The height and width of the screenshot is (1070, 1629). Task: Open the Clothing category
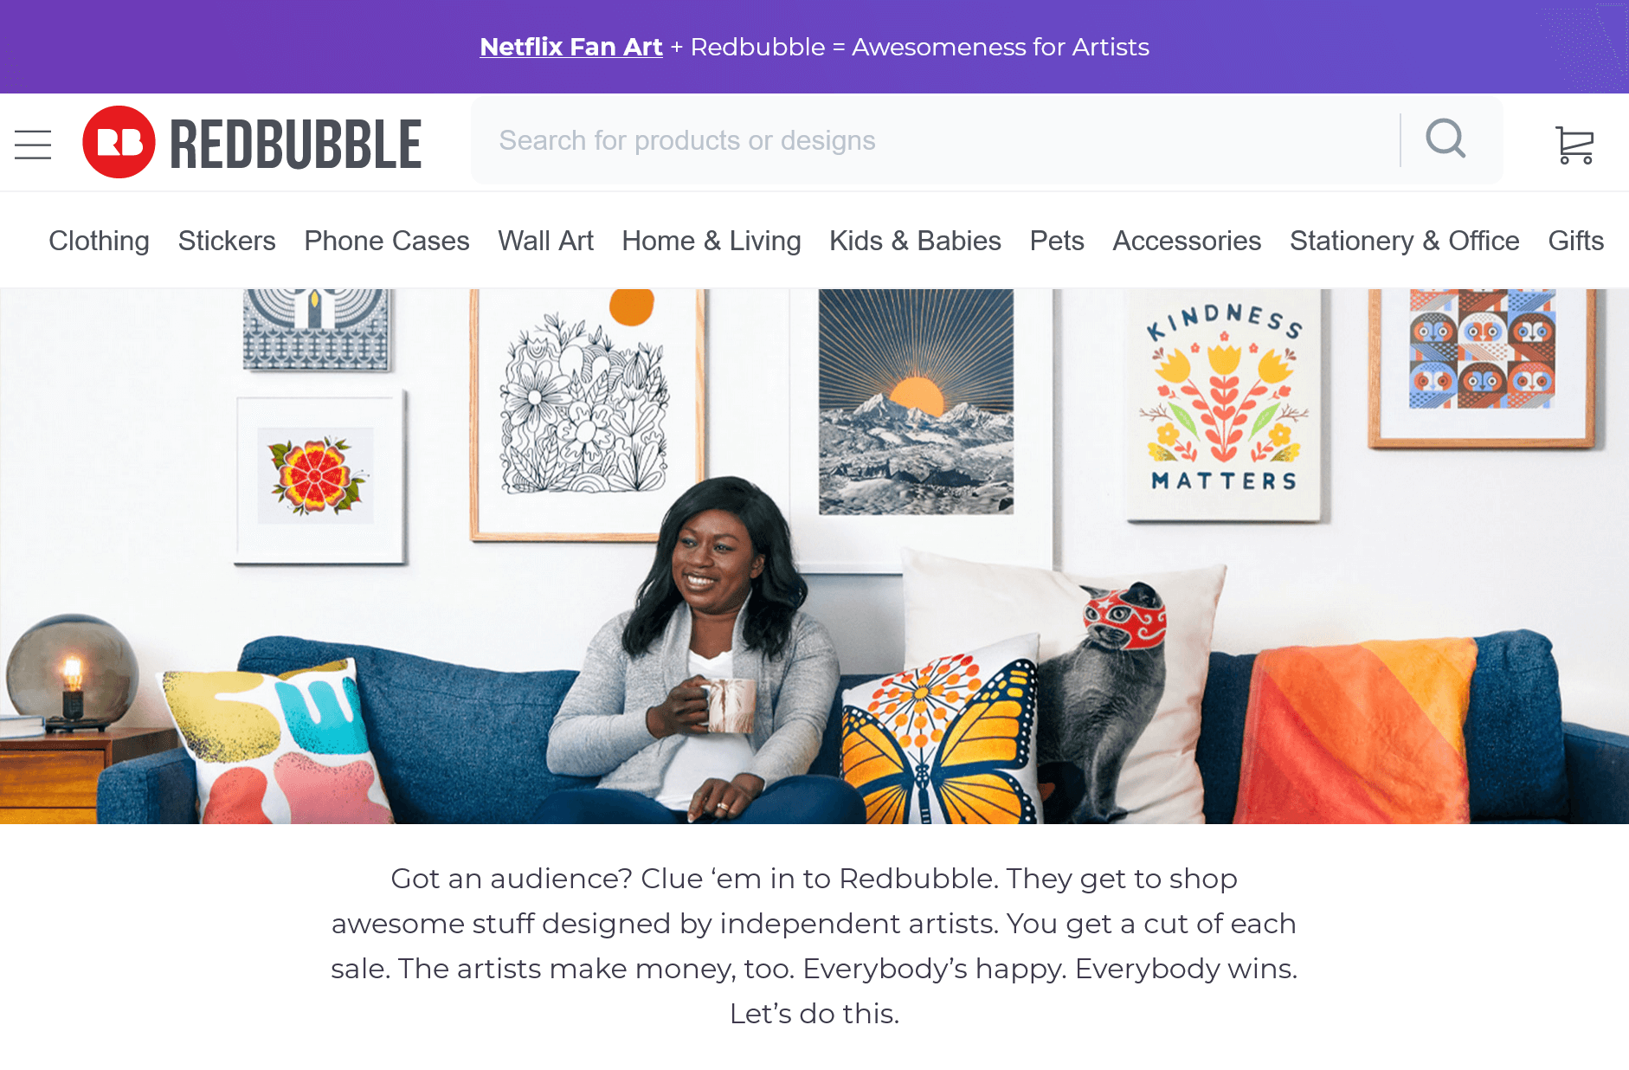coord(99,241)
